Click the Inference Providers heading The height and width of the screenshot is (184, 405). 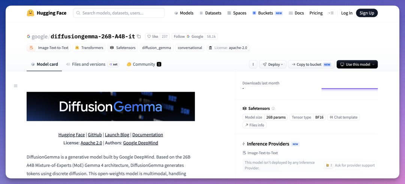(268, 144)
